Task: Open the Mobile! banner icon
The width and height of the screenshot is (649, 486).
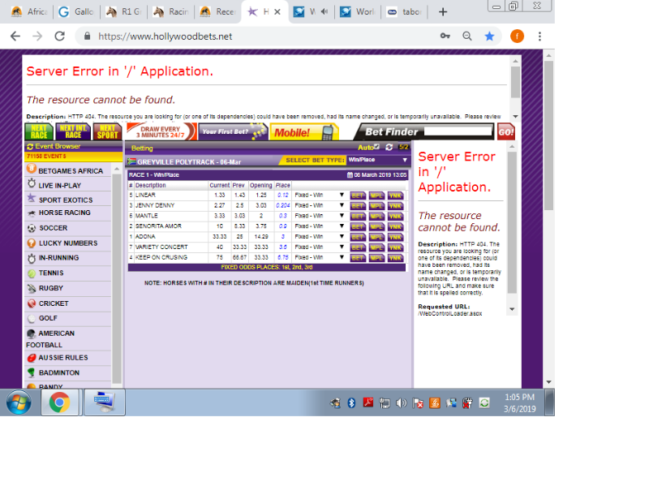Action: coord(303,132)
